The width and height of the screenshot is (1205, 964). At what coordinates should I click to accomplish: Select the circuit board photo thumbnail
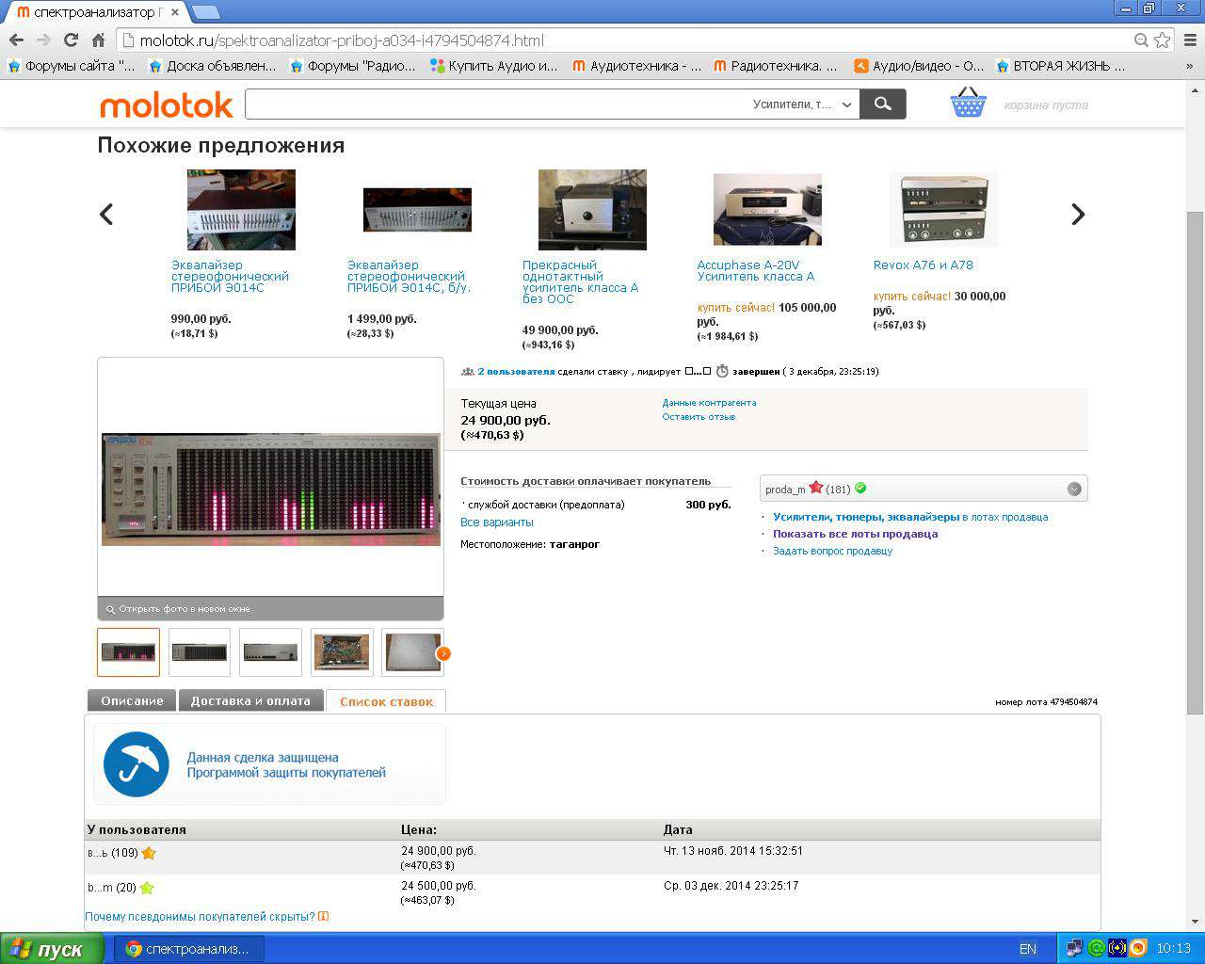point(341,651)
